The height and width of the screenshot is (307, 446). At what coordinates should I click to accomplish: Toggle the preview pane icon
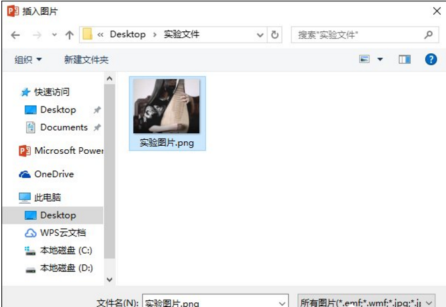(x=404, y=59)
